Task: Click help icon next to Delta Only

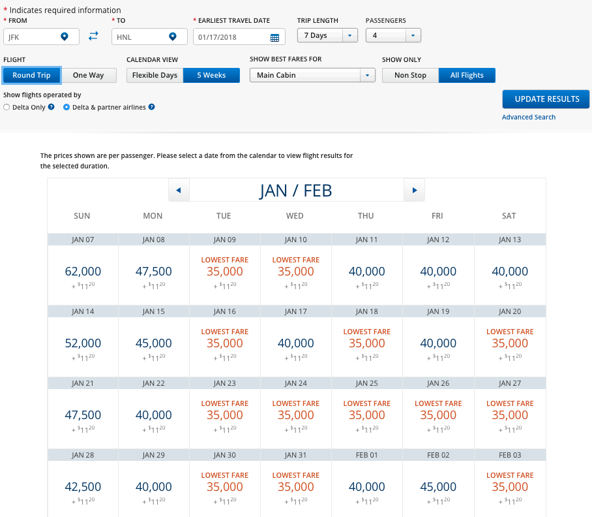Action: 51,107
